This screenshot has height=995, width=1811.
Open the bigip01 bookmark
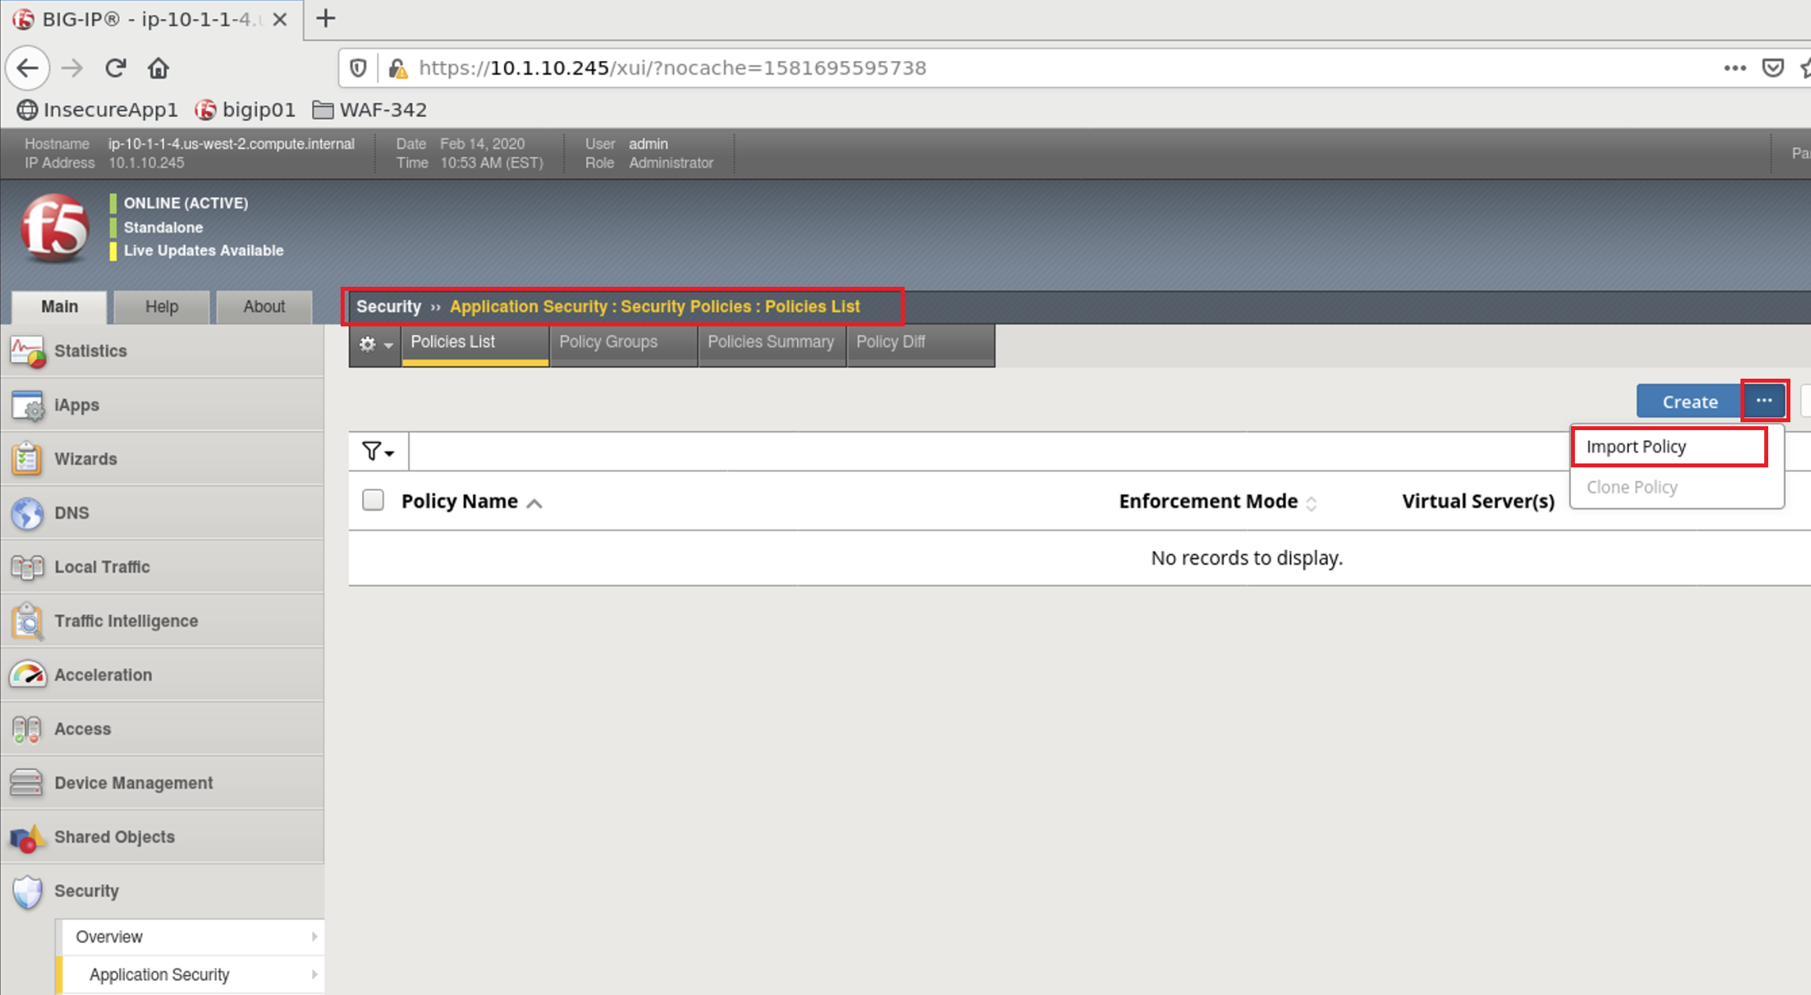point(246,109)
